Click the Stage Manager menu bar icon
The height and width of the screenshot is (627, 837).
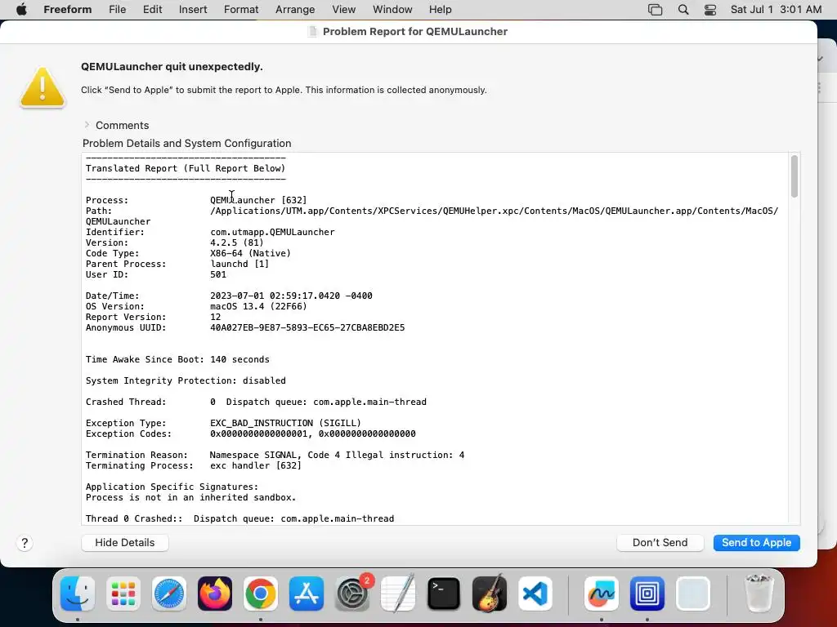pyautogui.click(x=655, y=10)
